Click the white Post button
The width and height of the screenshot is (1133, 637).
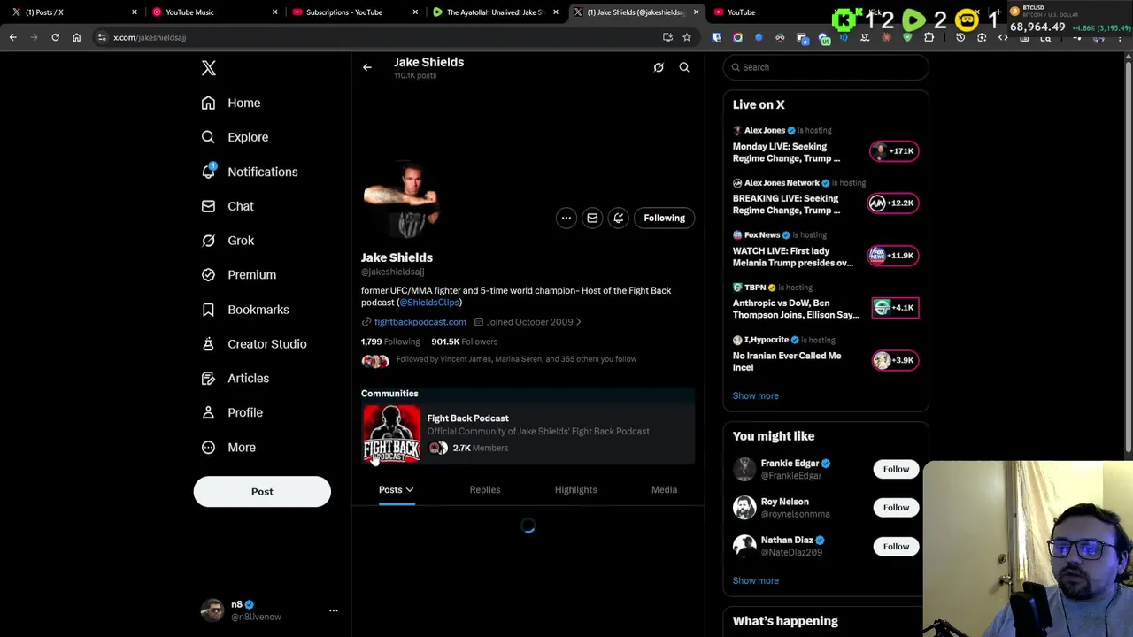coord(262,492)
